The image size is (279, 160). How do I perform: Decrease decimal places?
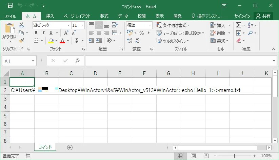[x=137, y=41]
